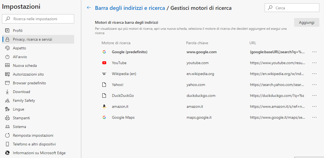Click the back arrow icon
This screenshot has height=158, width=324.
coord(89,8)
